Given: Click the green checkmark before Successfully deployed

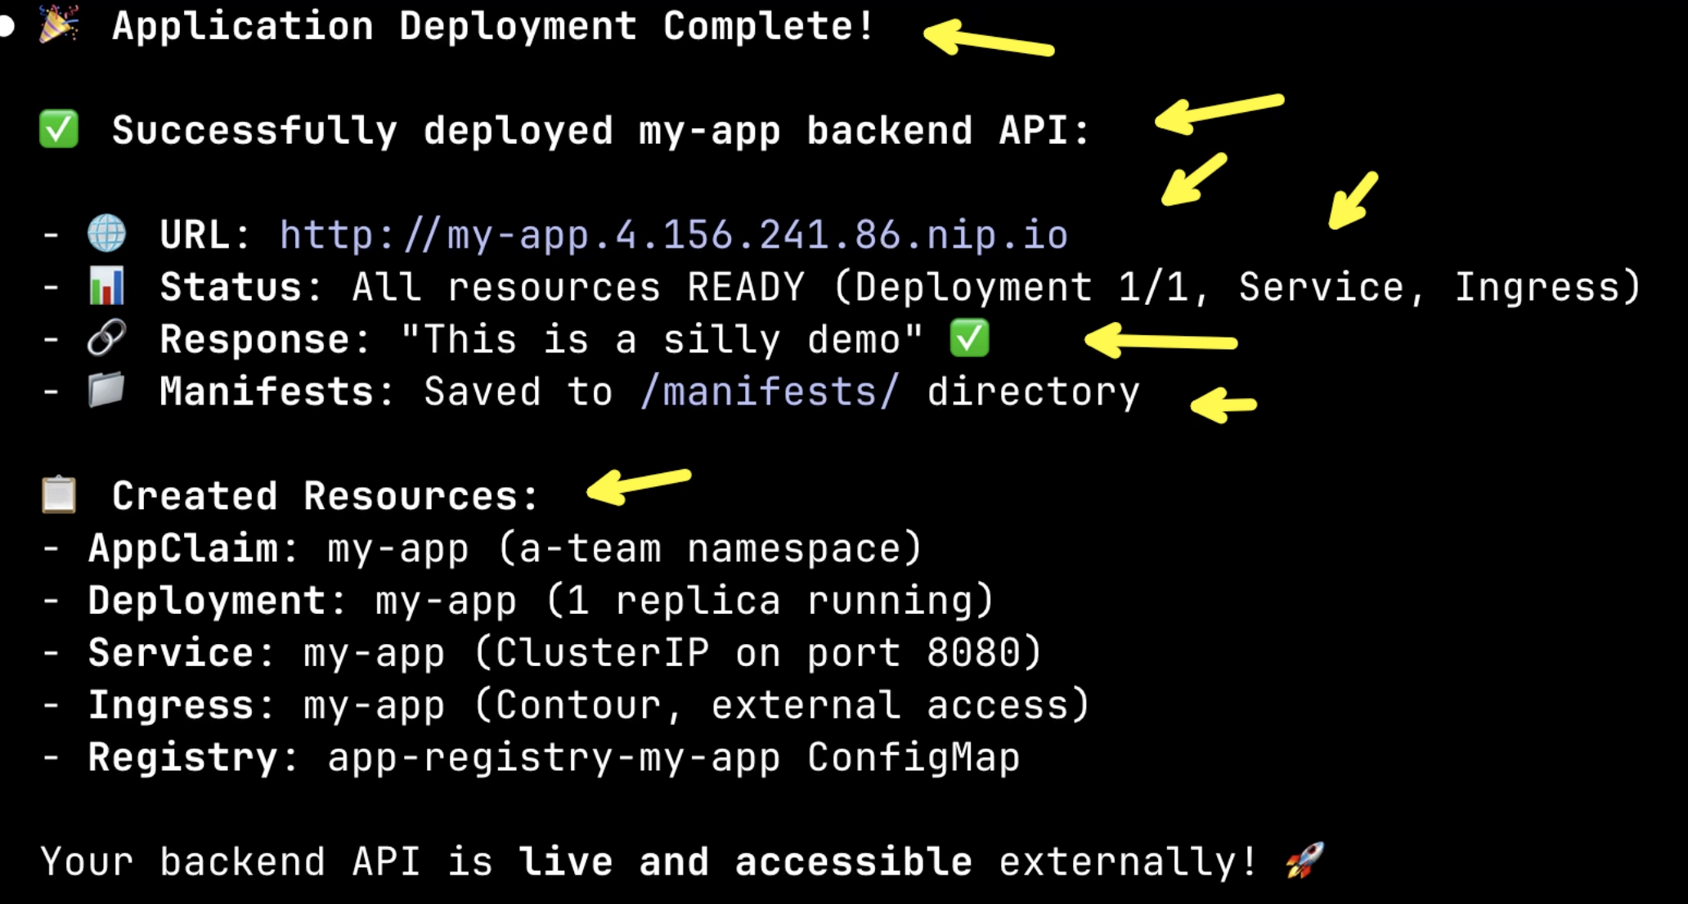Looking at the screenshot, I should pyautogui.click(x=59, y=129).
